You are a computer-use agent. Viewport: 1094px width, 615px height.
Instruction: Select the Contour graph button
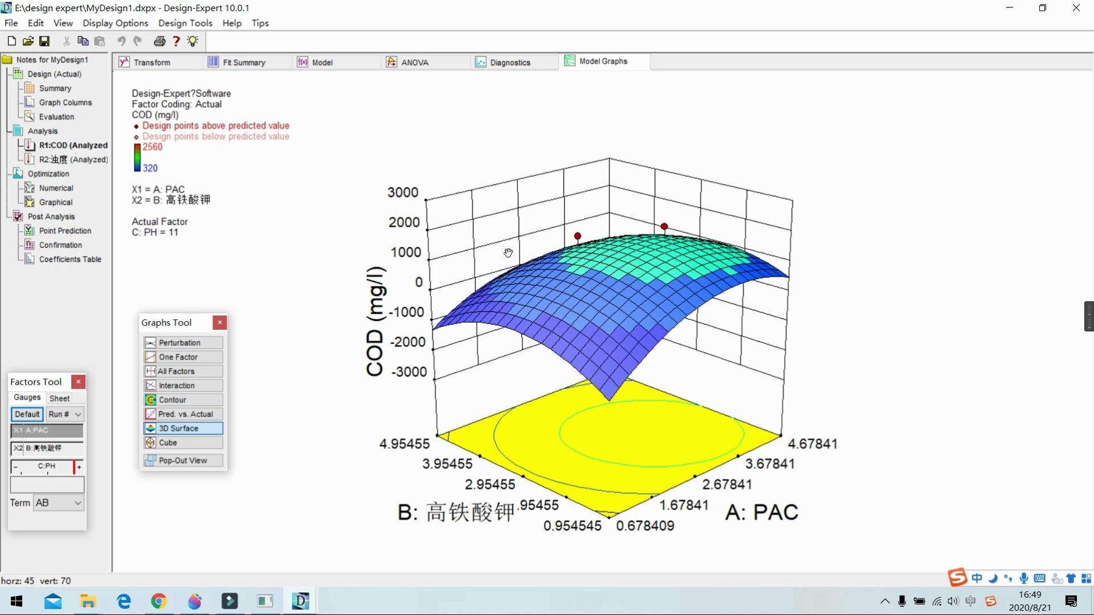tap(183, 400)
